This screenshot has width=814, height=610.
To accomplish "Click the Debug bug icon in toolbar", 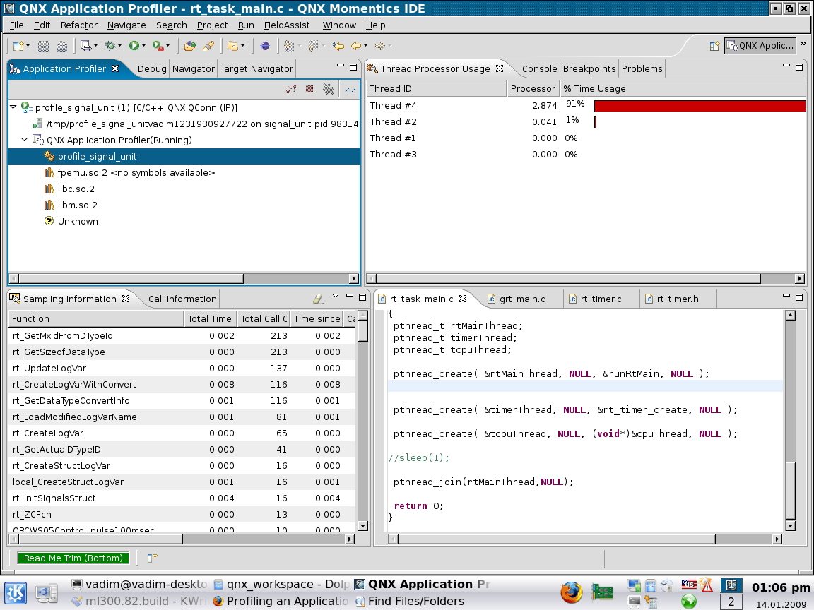I will pyautogui.click(x=110, y=46).
